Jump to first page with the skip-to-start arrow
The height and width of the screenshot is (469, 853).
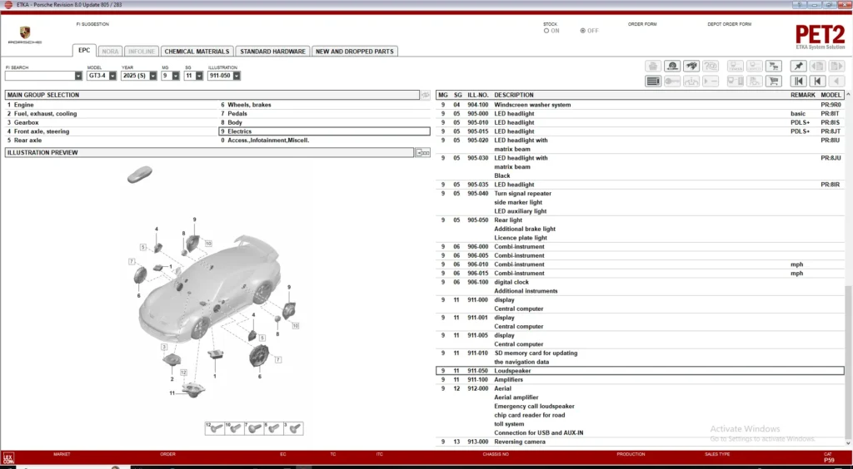click(799, 81)
